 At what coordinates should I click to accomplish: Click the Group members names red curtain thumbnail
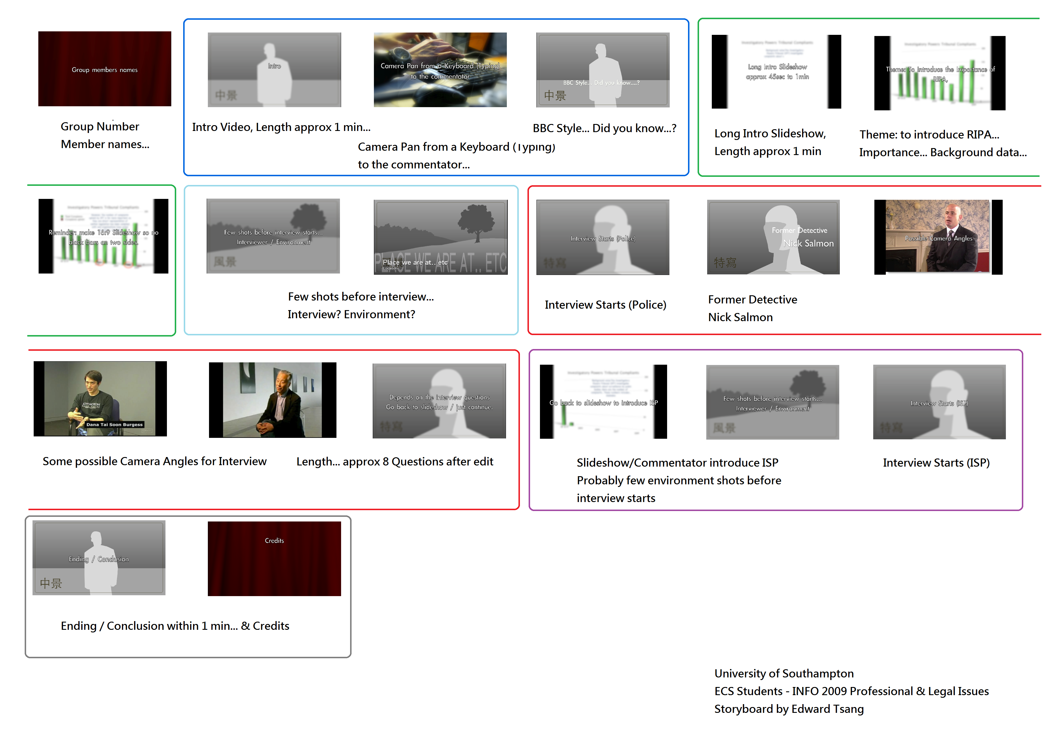[105, 69]
